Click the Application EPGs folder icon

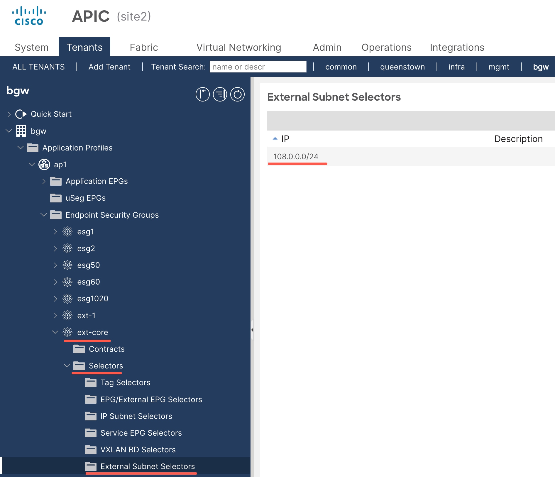click(56, 181)
